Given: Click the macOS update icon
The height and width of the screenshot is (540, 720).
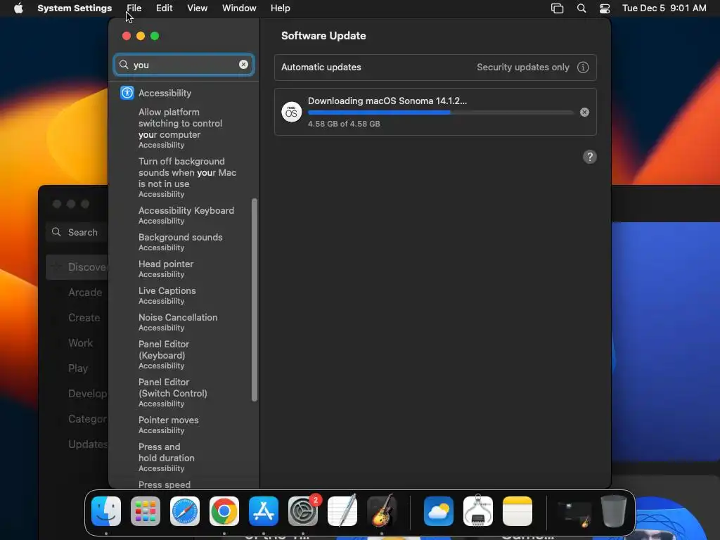Looking at the screenshot, I should pos(292,112).
